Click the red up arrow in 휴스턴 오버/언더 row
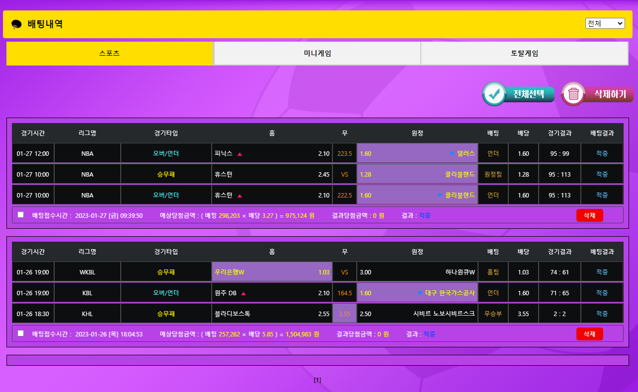The width and height of the screenshot is (638, 392). coord(239,196)
